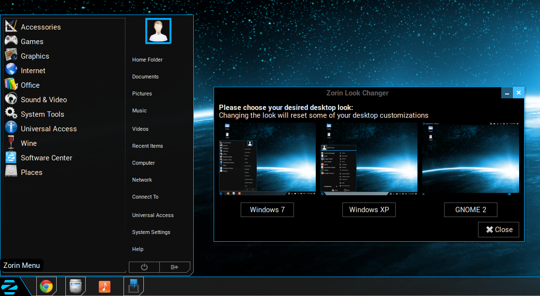Screen dimensions: 540x296
Task: Apply the GNOME 2 desktop look
Action: coord(470,209)
